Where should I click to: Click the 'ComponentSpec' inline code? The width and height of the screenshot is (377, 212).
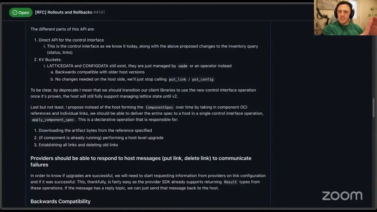tap(159, 107)
